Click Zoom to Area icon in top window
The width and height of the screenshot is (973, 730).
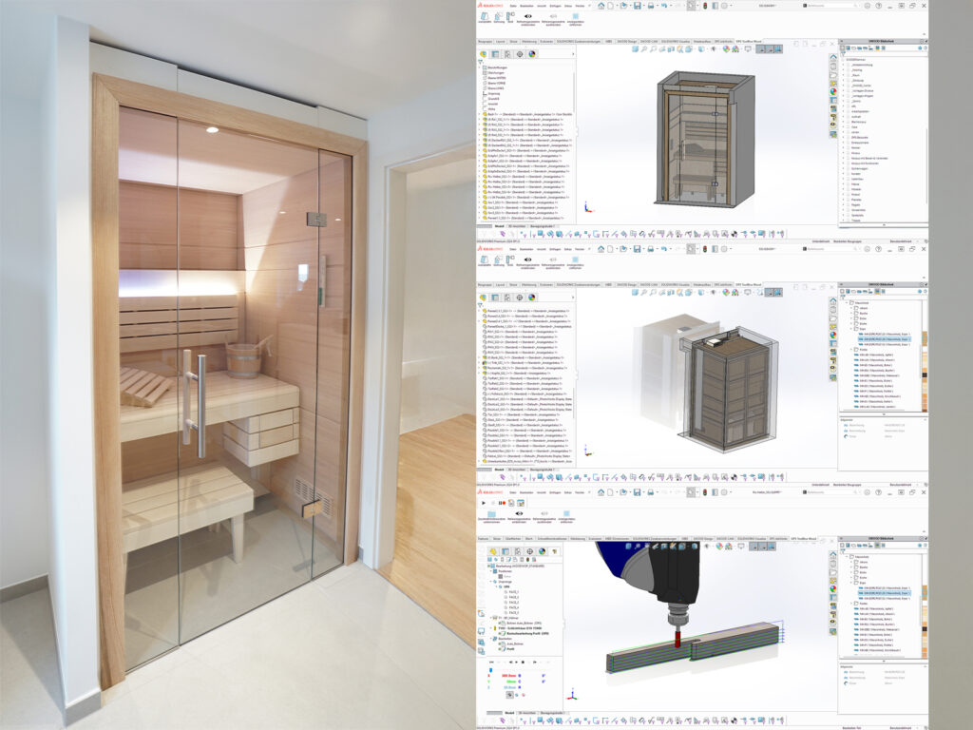point(653,49)
